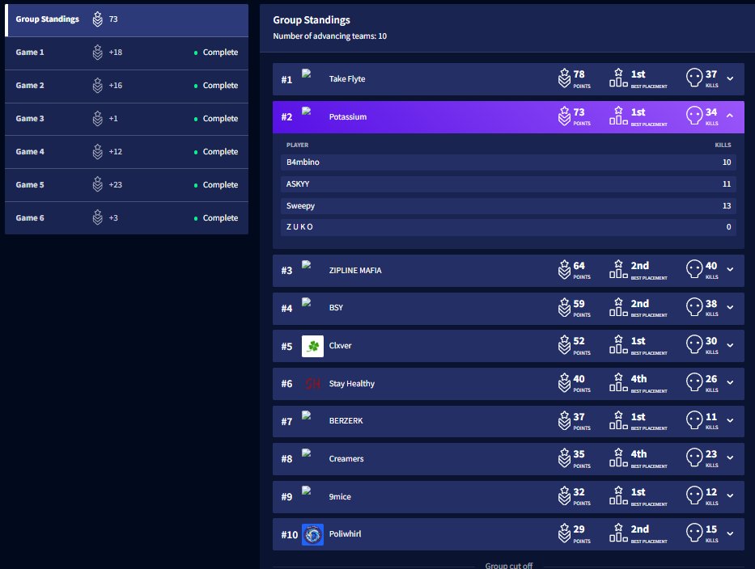This screenshot has height=569, width=755.
Task: Click 9mice's best placement podium icon
Action: 618,495
